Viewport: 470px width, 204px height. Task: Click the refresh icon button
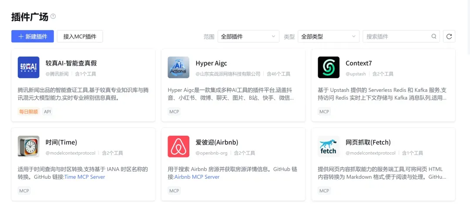click(449, 37)
